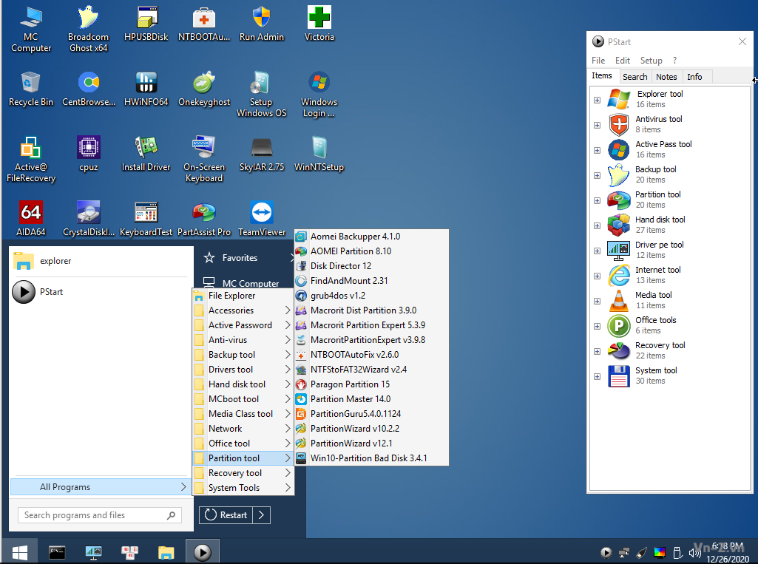Expand System tool group in PStart
This screenshot has height=564, width=758.
[597, 376]
